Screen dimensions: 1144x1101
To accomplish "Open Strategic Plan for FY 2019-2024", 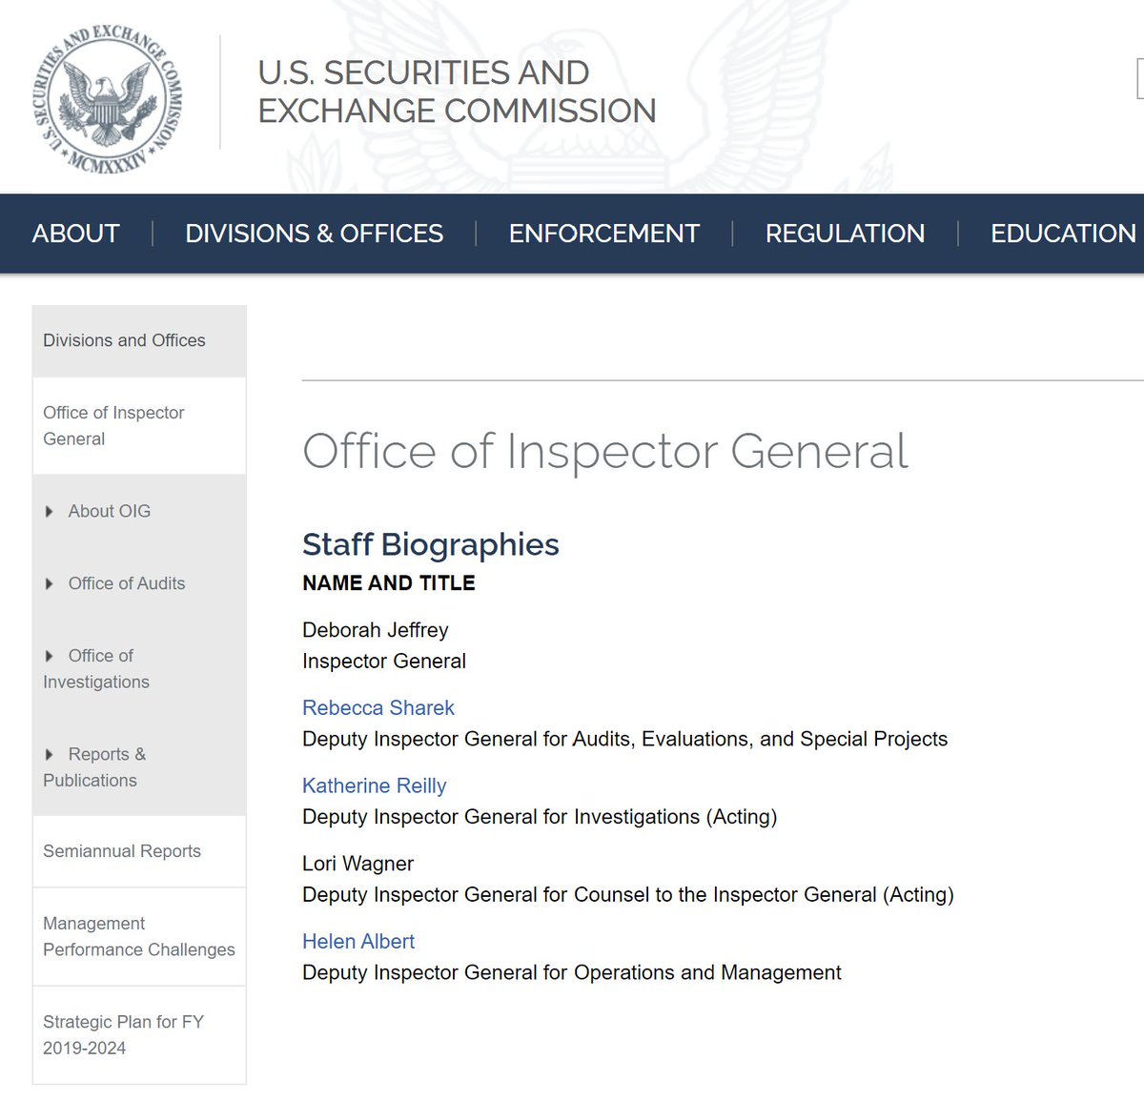I will [123, 1034].
